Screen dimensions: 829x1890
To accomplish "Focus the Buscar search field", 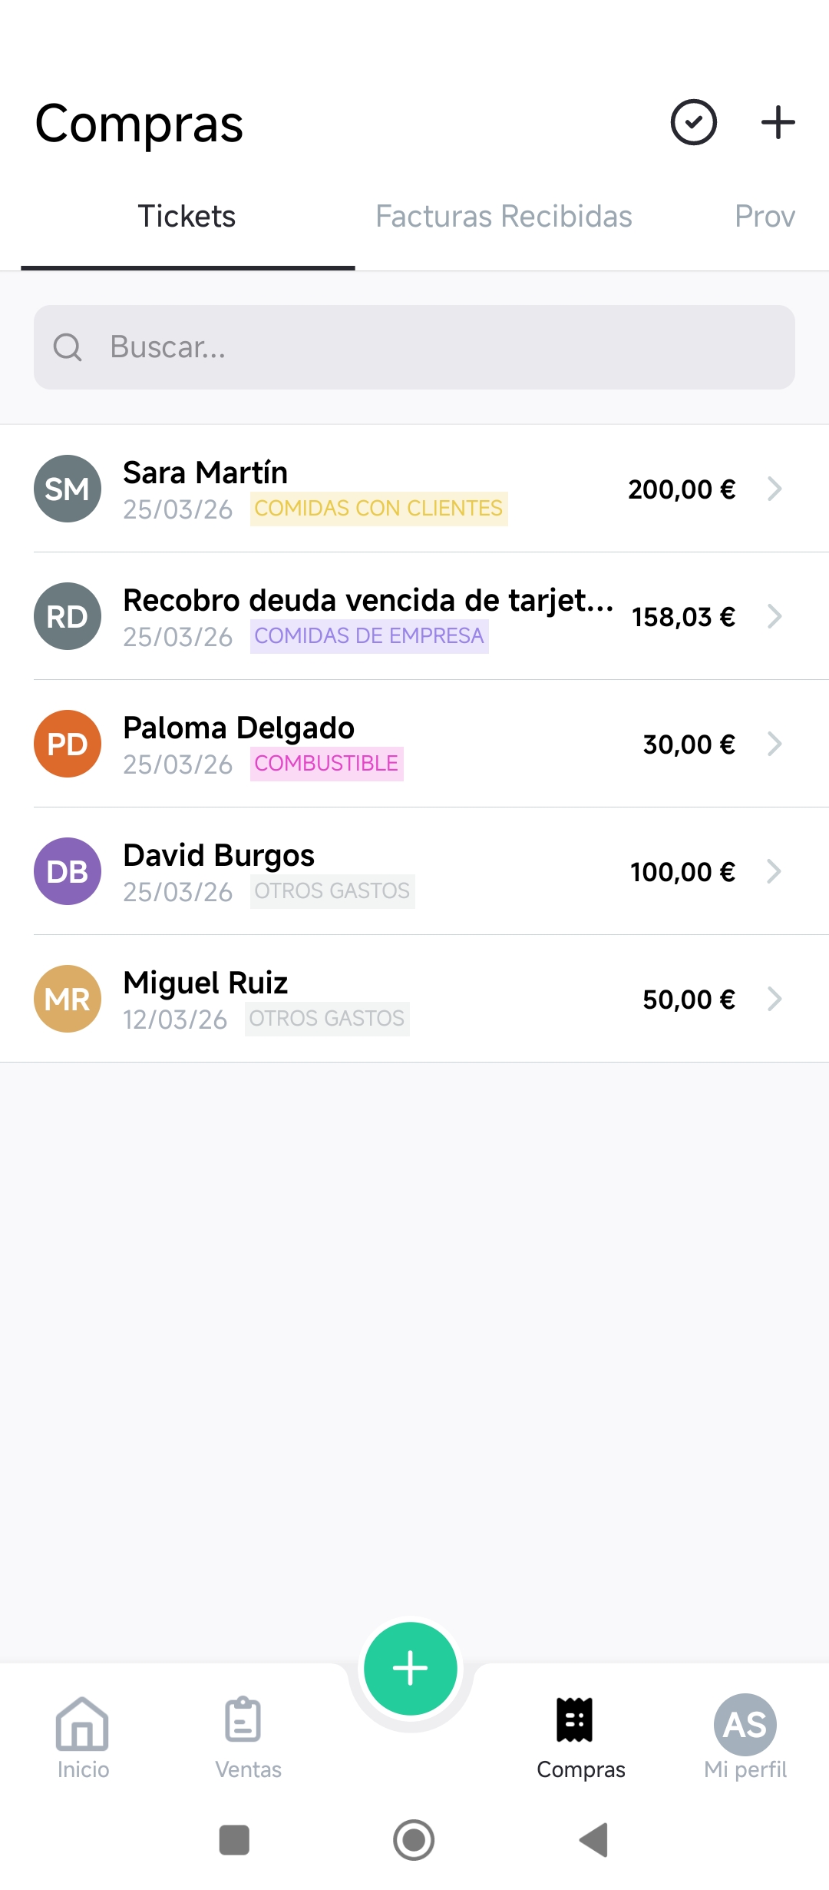I will pos(414,347).
